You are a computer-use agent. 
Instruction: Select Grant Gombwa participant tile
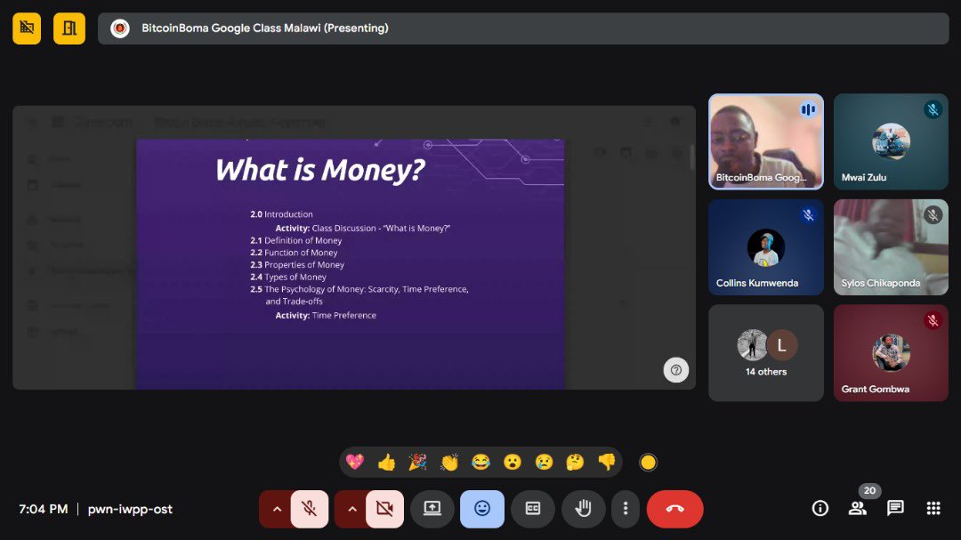[891, 353]
